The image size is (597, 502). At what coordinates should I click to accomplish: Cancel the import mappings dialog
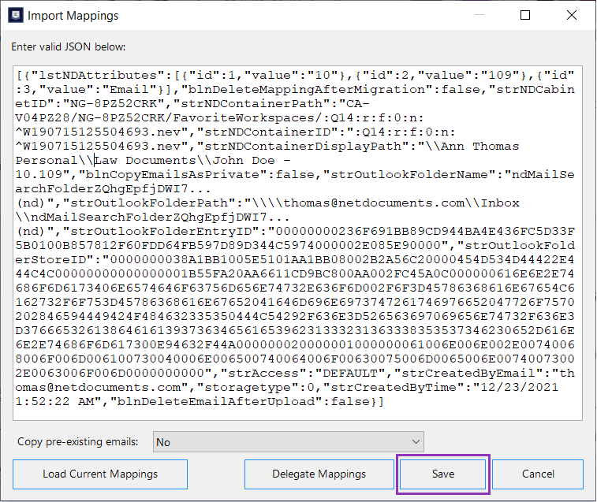point(538,474)
